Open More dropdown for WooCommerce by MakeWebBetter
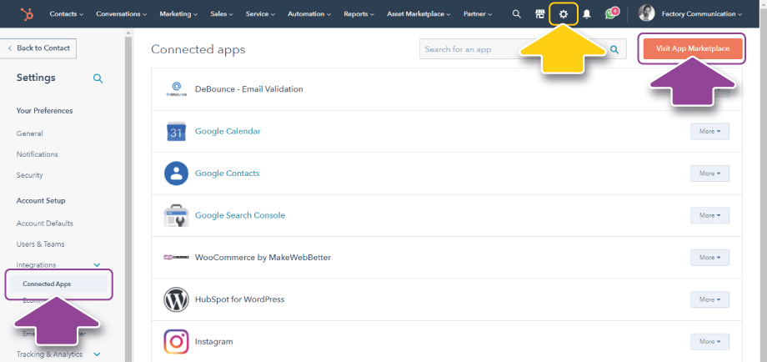 (x=709, y=258)
